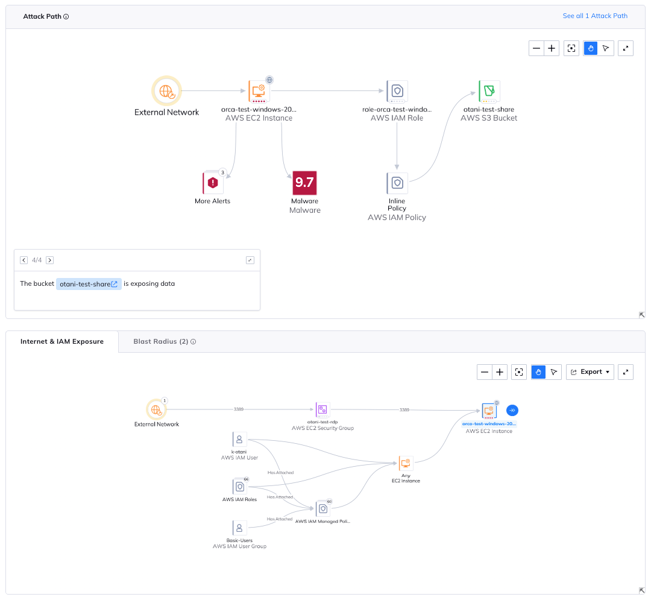This screenshot has width=651, height=600.
Task: Toggle pan hand mode in Attack Path
Action: [590, 48]
